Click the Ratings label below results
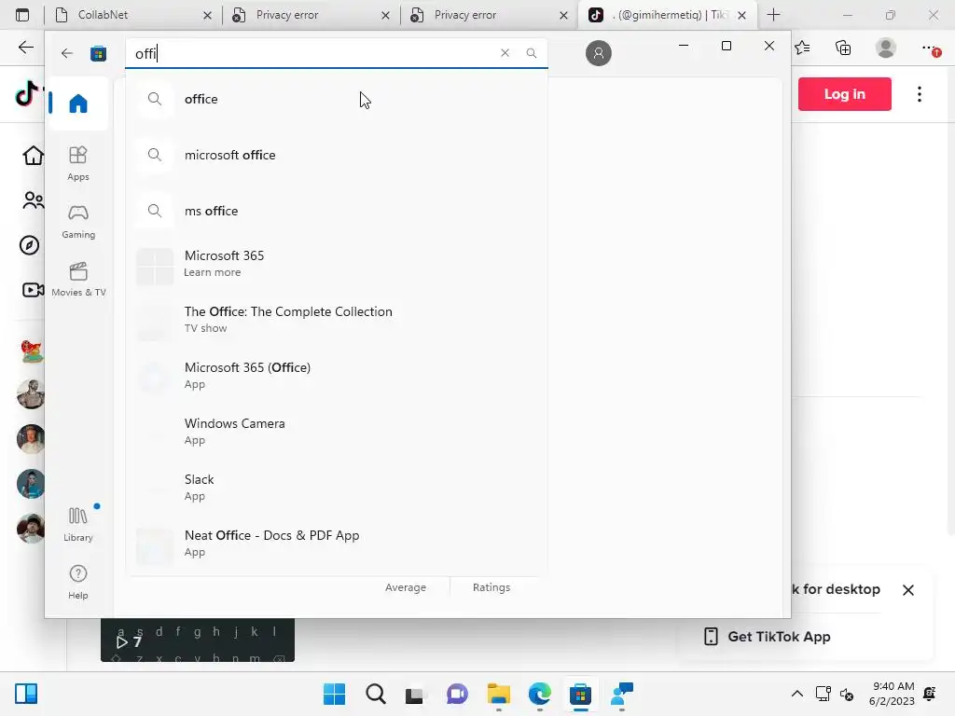 (491, 587)
